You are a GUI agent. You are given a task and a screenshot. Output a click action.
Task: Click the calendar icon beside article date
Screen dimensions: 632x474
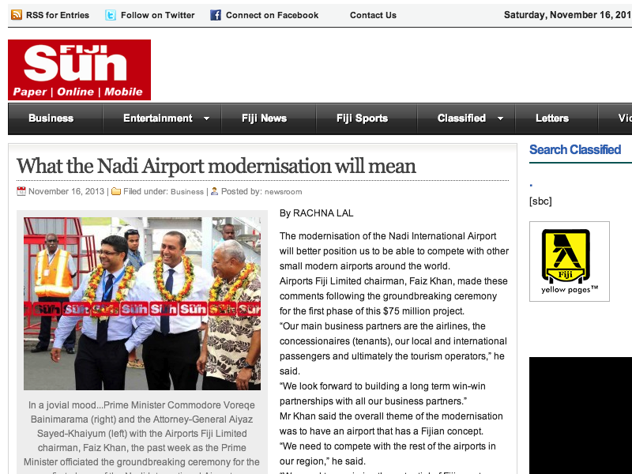click(x=21, y=191)
